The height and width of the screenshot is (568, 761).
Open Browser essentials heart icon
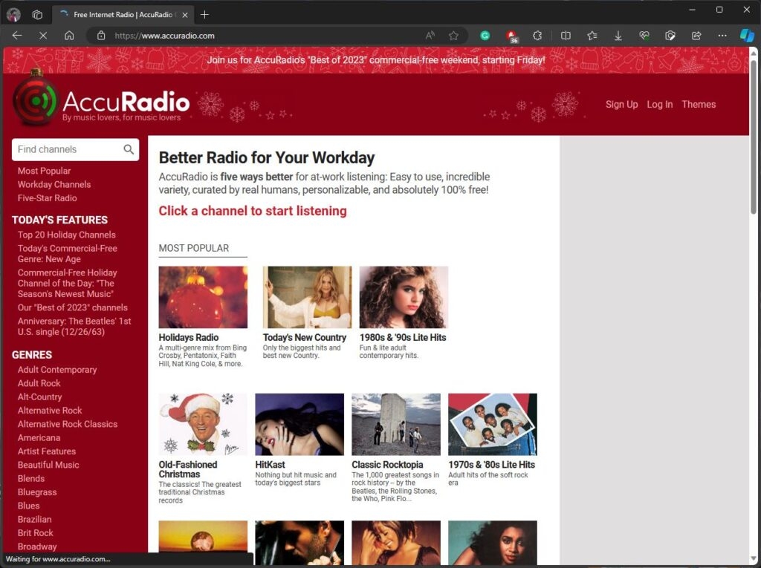point(644,36)
